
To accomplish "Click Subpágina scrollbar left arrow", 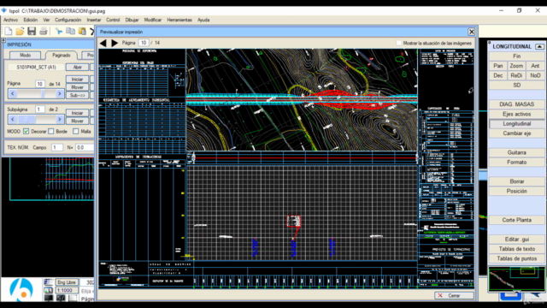I will tap(13, 120).
